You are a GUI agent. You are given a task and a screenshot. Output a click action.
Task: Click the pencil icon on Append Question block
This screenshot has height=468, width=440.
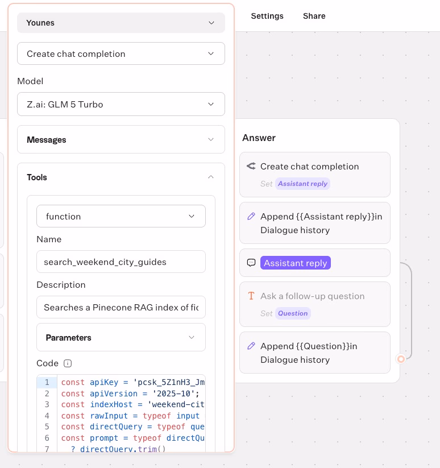pos(251,346)
